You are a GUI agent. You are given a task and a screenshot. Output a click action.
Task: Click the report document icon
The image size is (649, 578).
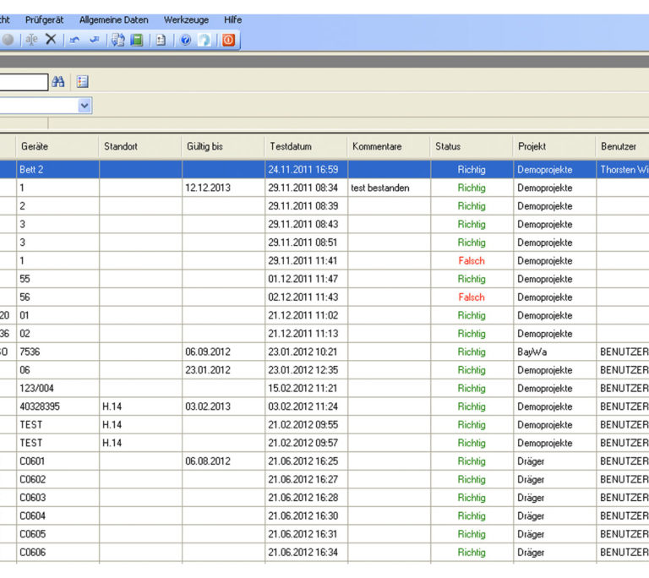[x=161, y=40]
